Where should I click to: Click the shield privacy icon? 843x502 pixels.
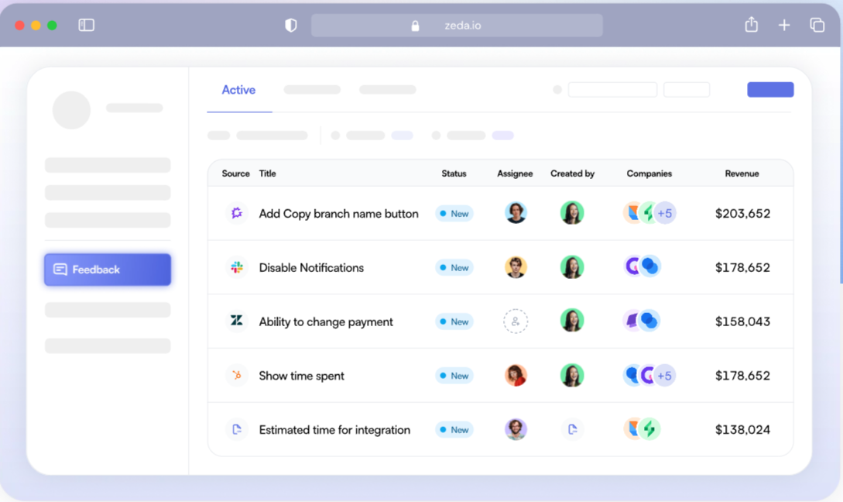coord(291,26)
